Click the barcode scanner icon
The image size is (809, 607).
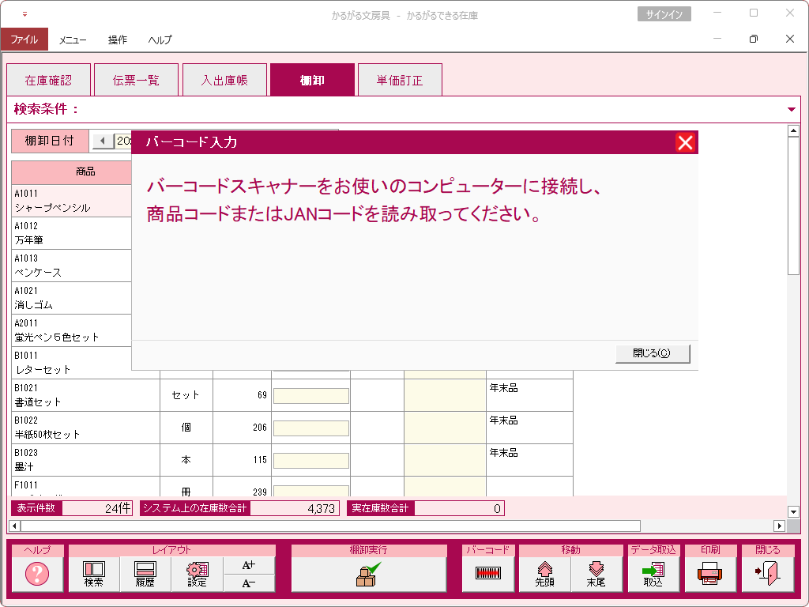(x=488, y=574)
